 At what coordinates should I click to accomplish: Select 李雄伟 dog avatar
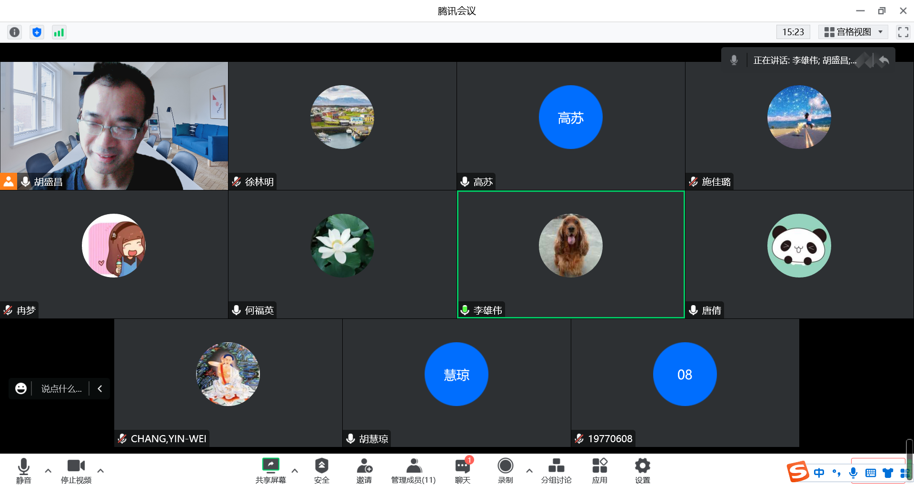click(571, 246)
